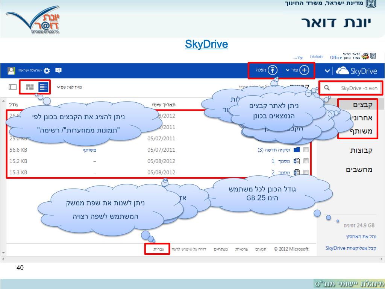Image resolution: width=385 pixels, height=289 pixels.
Task: Switch to details list view icon
Action: pos(43,87)
